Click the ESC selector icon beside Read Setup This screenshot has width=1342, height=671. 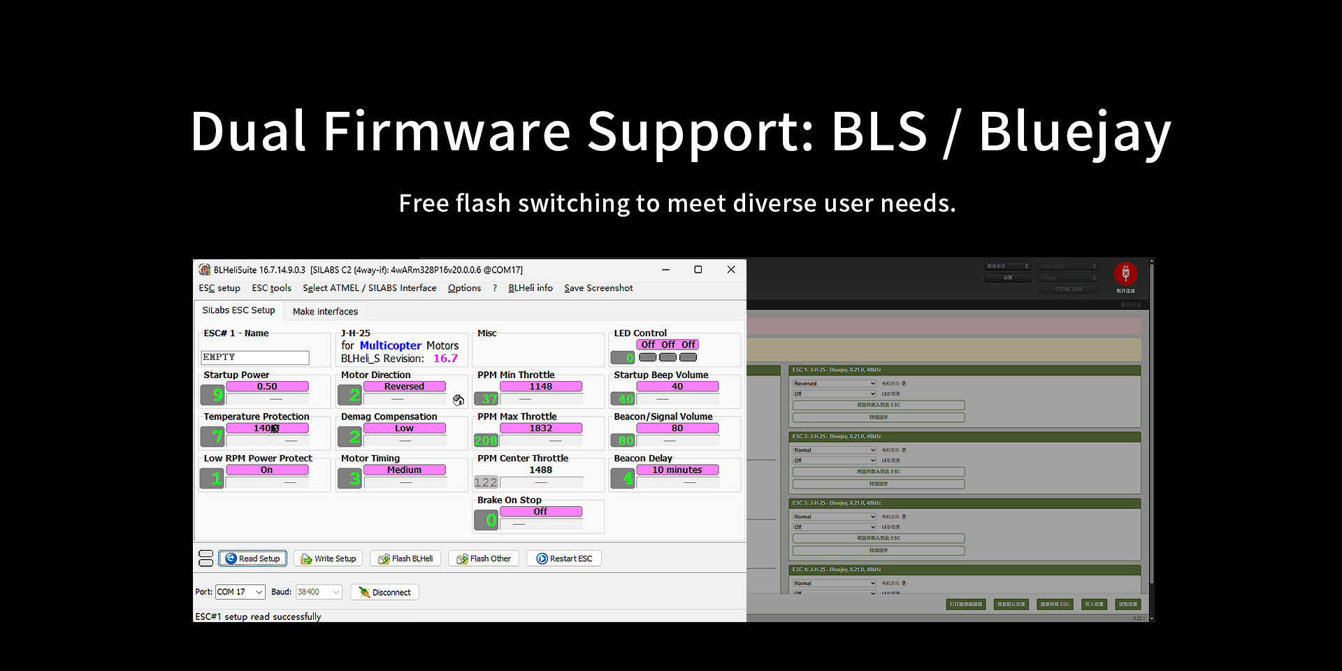(206, 558)
